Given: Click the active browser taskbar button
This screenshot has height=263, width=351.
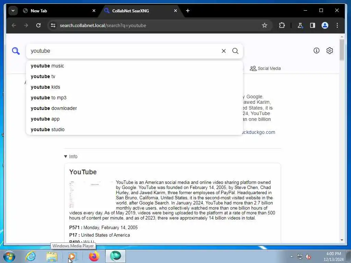Looking at the screenshot, I should pos(115,256).
